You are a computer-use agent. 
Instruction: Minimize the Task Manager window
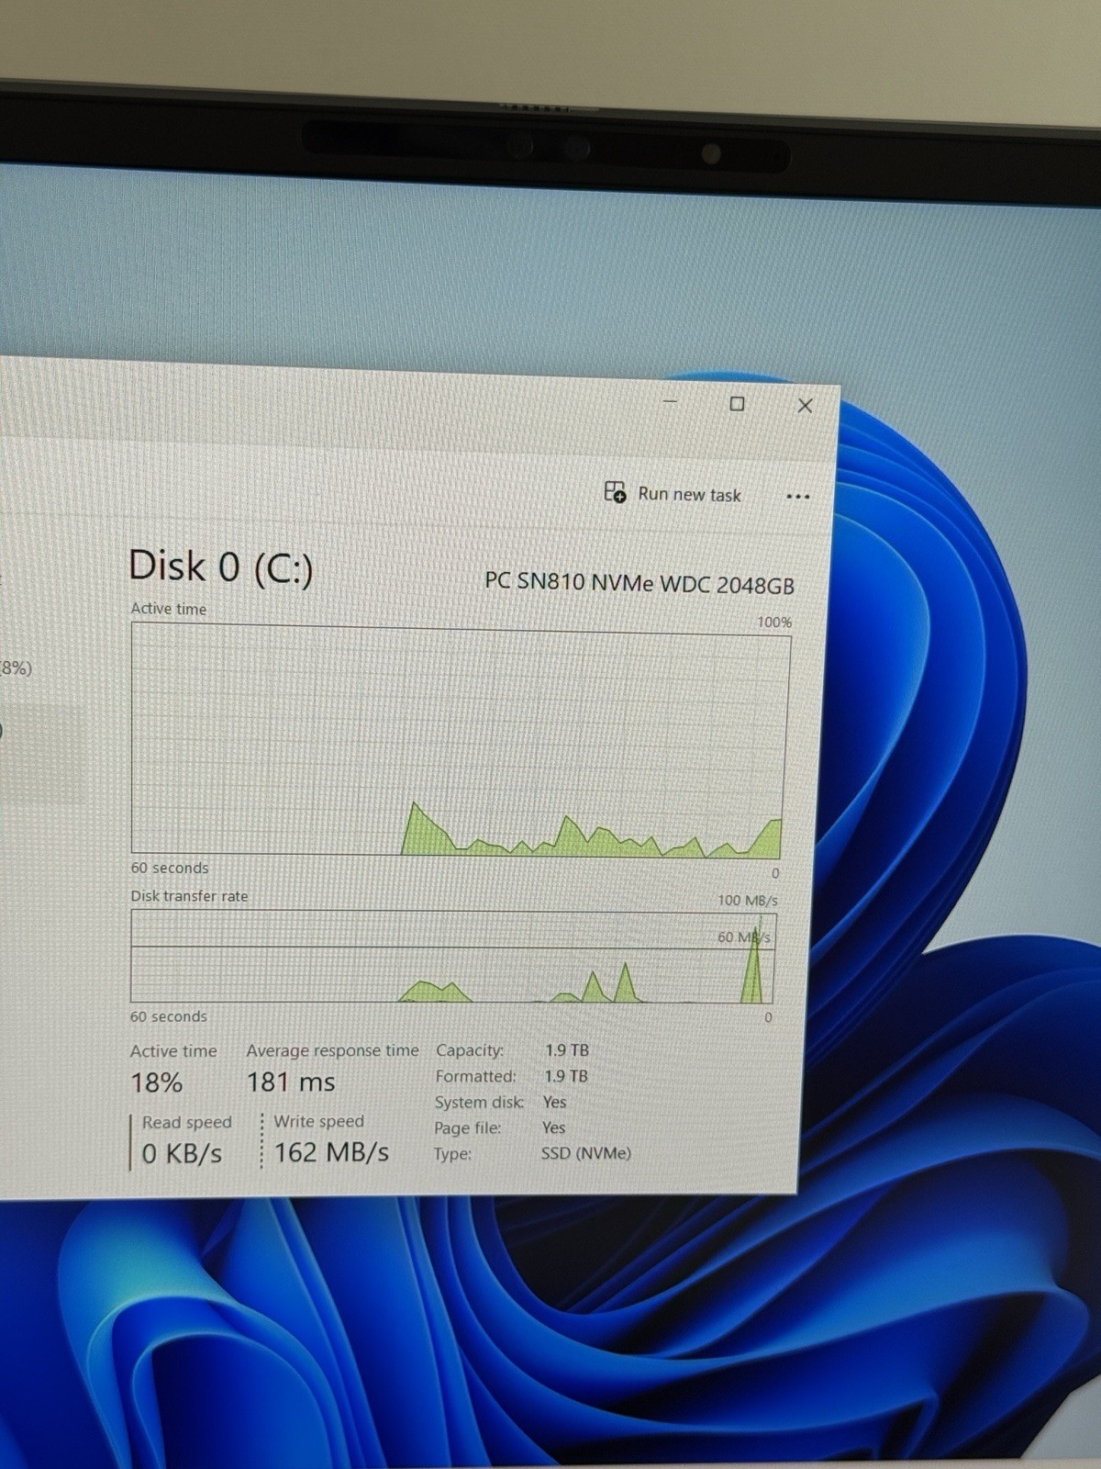point(670,402)
